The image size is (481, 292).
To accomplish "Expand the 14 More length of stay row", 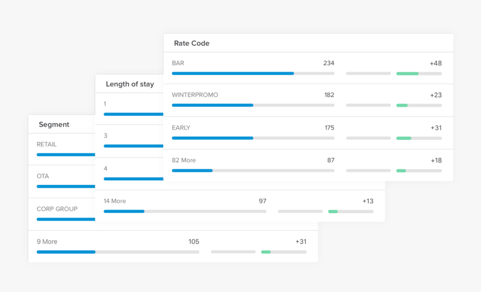I will click(115, 201).
